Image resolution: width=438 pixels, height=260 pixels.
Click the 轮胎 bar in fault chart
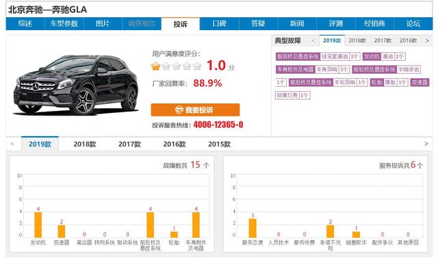tap(174, 235)
